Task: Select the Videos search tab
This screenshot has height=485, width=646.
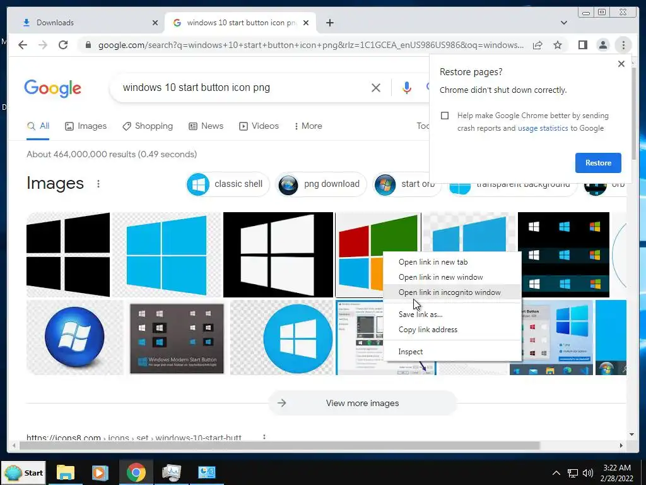Action: point(259,126)
